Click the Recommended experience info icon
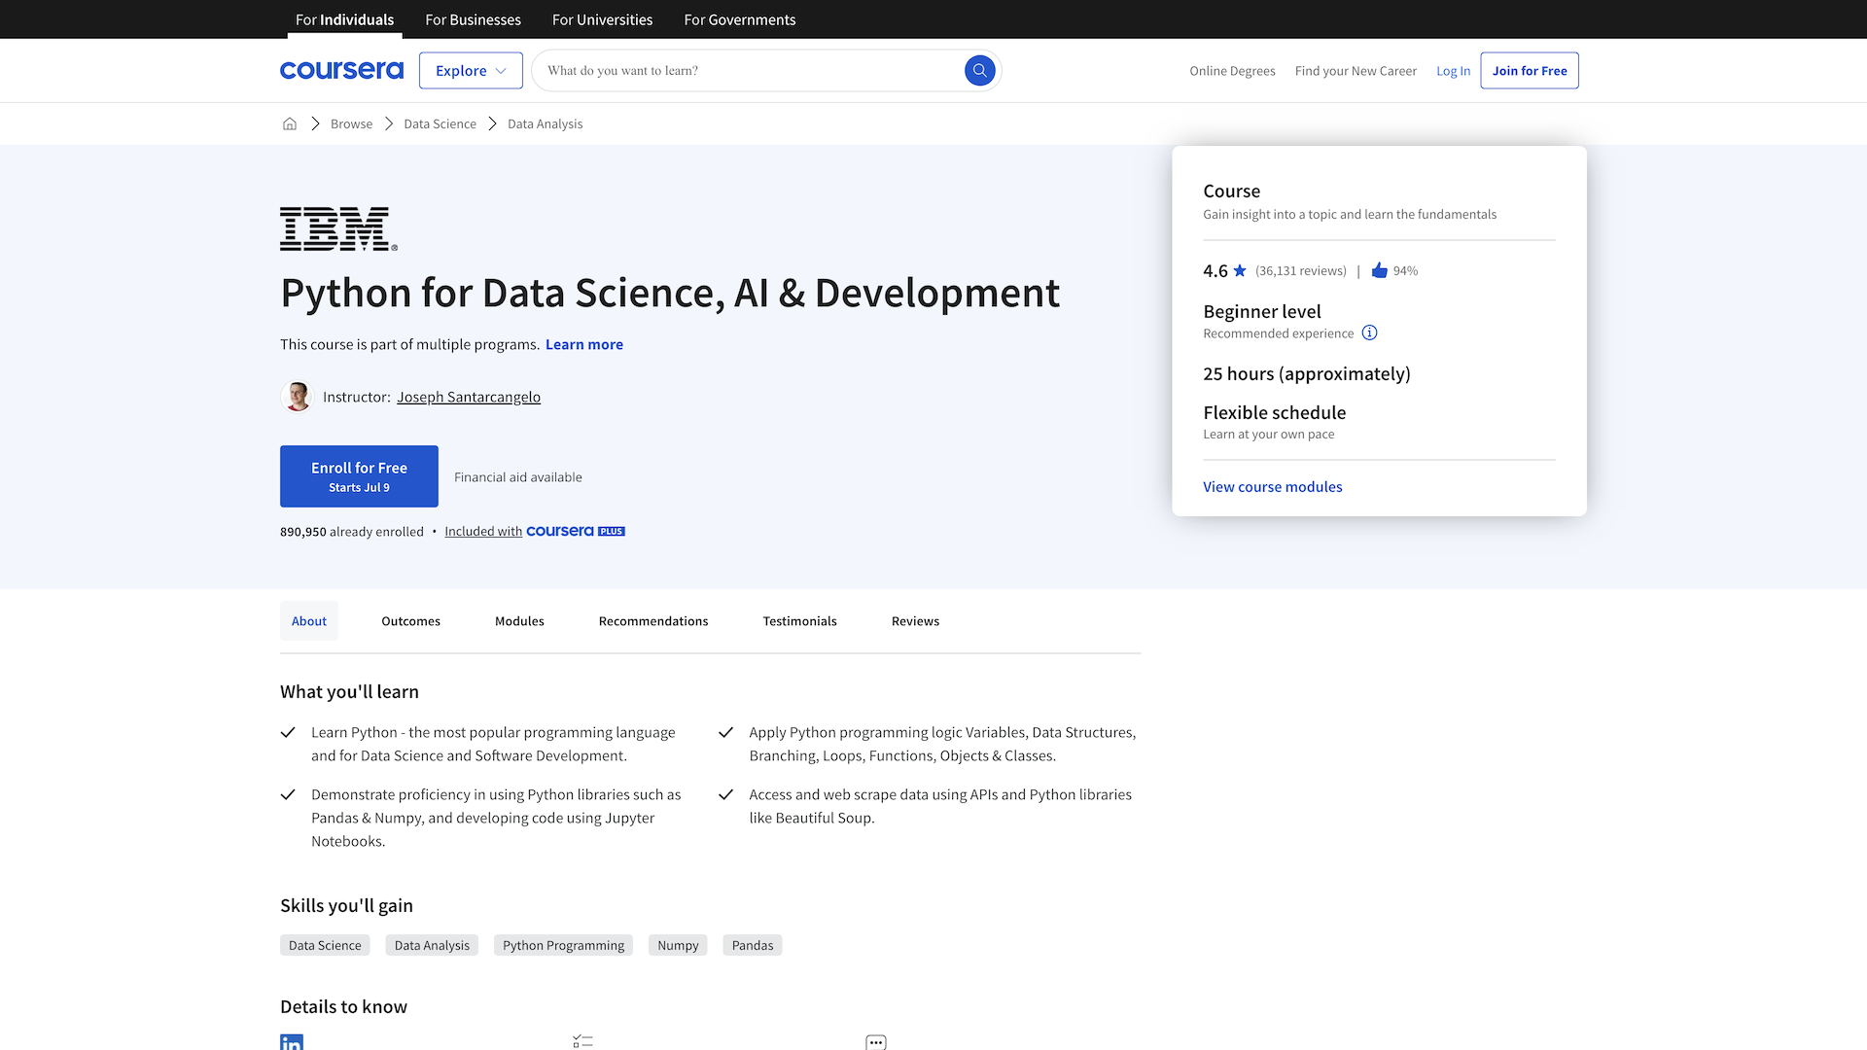This screenshot has width=1867, height=1050. (1369, 332)
